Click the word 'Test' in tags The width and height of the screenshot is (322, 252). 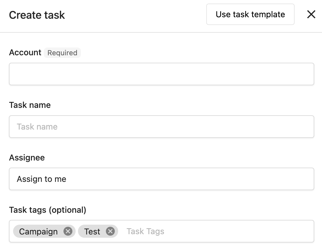pos(92,231)
